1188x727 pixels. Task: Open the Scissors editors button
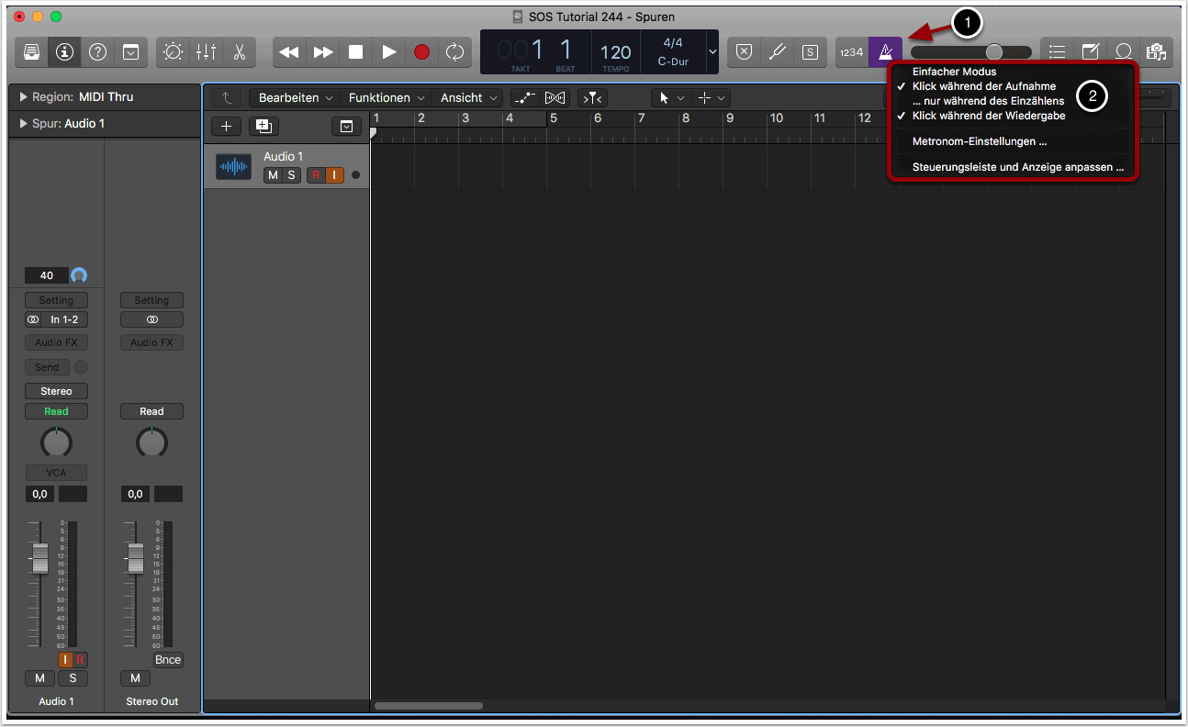point(239,52)
